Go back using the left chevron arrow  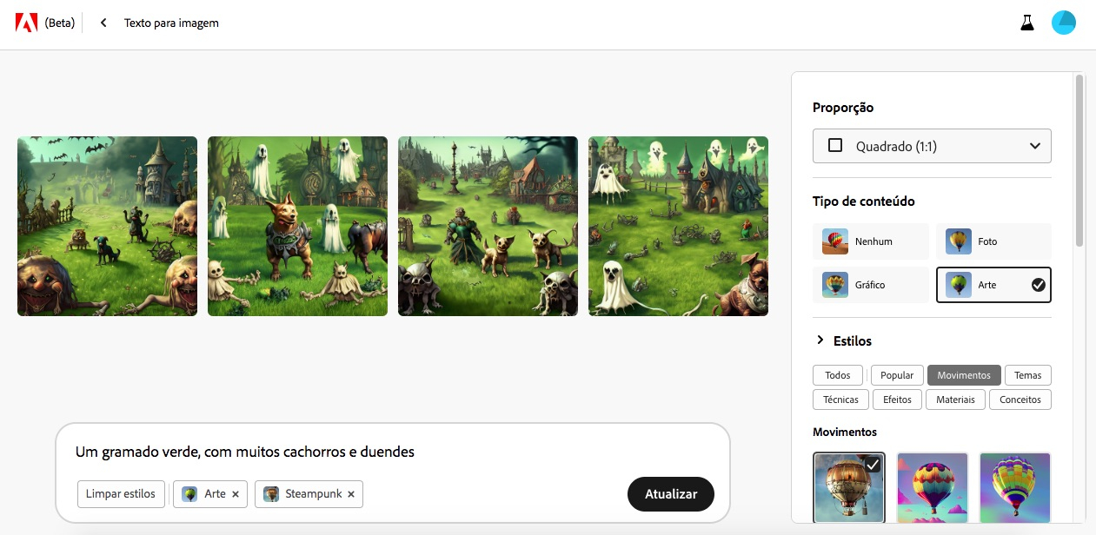[103, 23]
